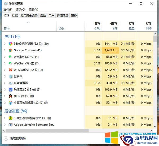Viewport: 159px width, 146px height.
Task: Click the 小智双核浏览器 icon
Action: point(10,103)
